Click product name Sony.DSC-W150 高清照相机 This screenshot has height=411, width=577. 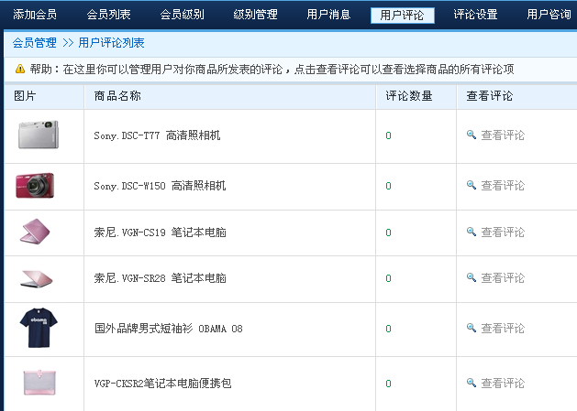[x=160, y=186]
